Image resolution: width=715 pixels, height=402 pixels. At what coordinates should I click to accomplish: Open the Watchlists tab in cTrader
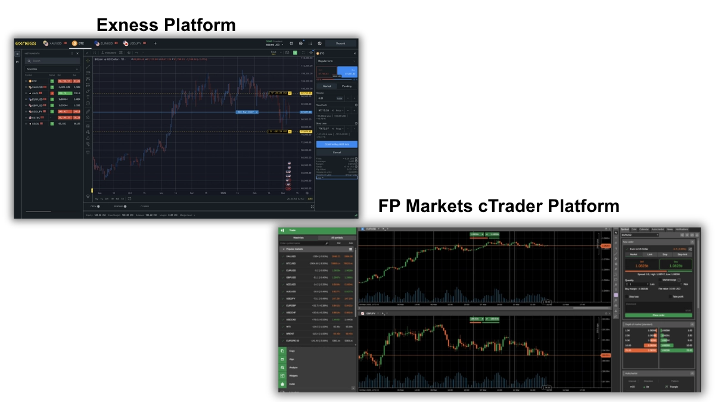[x=299, y=238]
